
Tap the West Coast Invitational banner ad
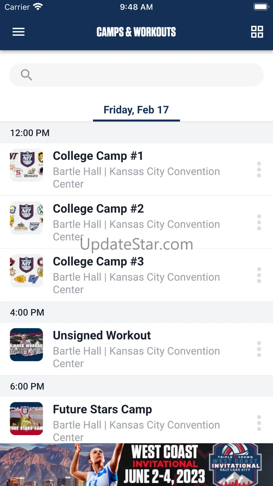coord(136,465)
